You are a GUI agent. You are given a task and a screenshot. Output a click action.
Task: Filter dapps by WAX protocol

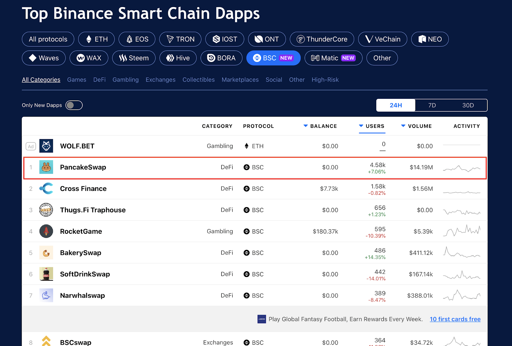(89, 58)
